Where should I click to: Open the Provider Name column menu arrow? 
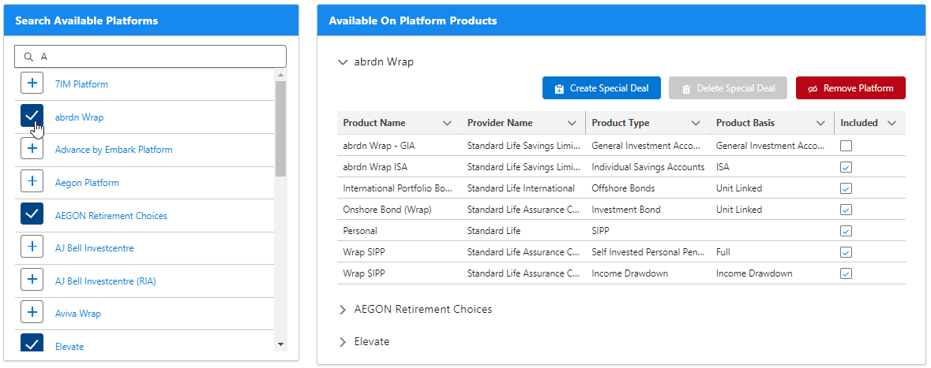click(572, 123)
